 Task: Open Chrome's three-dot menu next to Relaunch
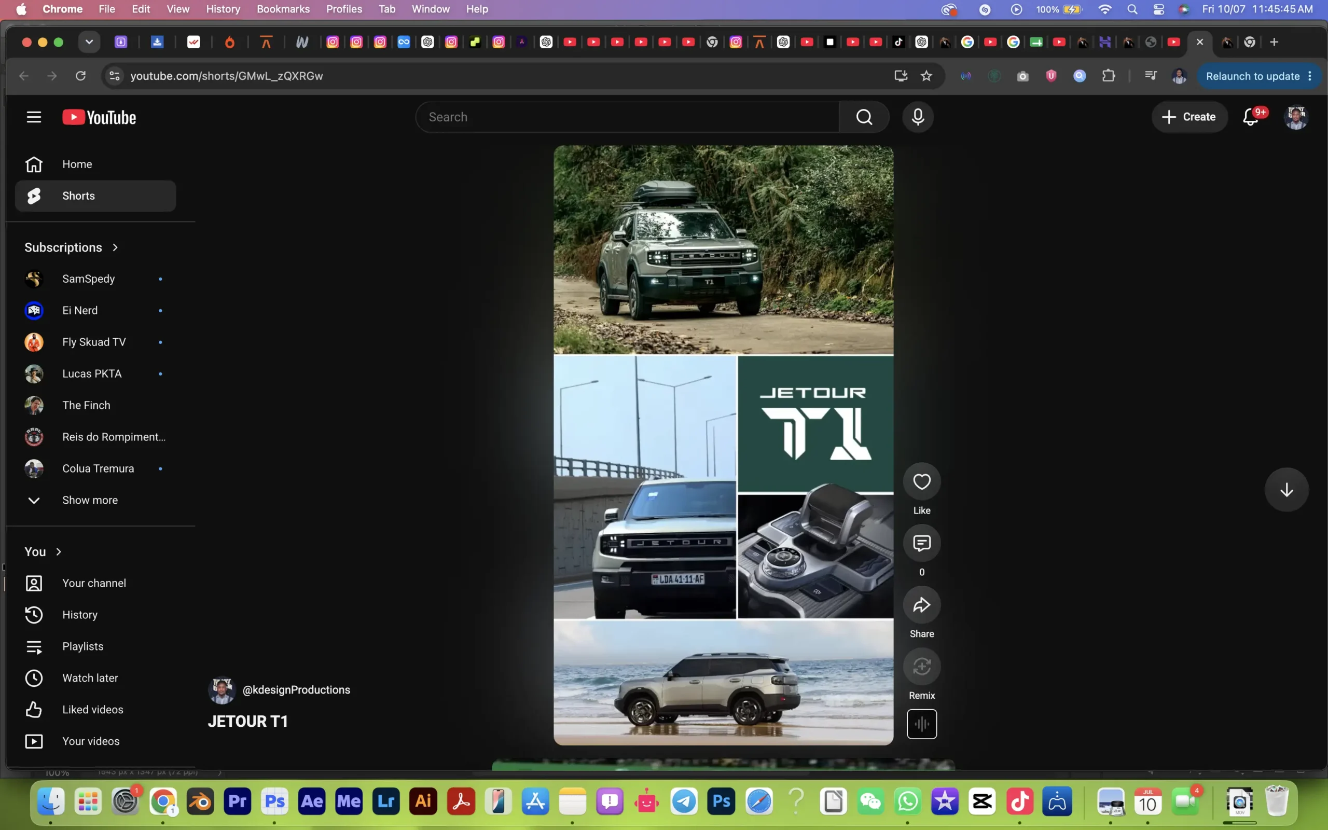coord(1310,76)
